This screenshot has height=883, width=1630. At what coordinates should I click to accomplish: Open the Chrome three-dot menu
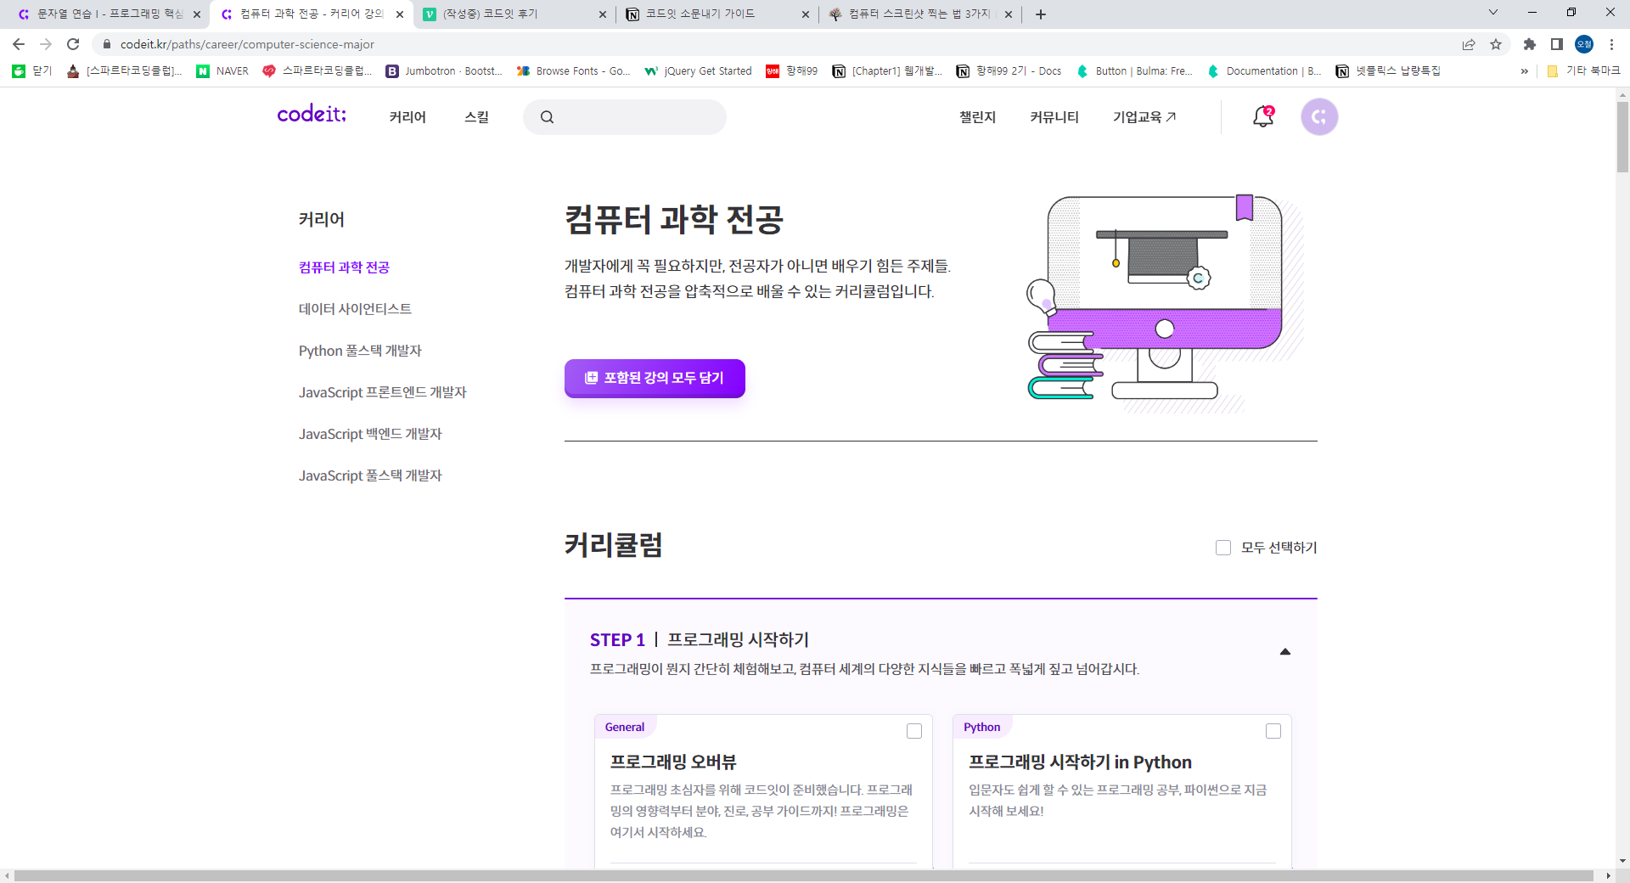1611,44
